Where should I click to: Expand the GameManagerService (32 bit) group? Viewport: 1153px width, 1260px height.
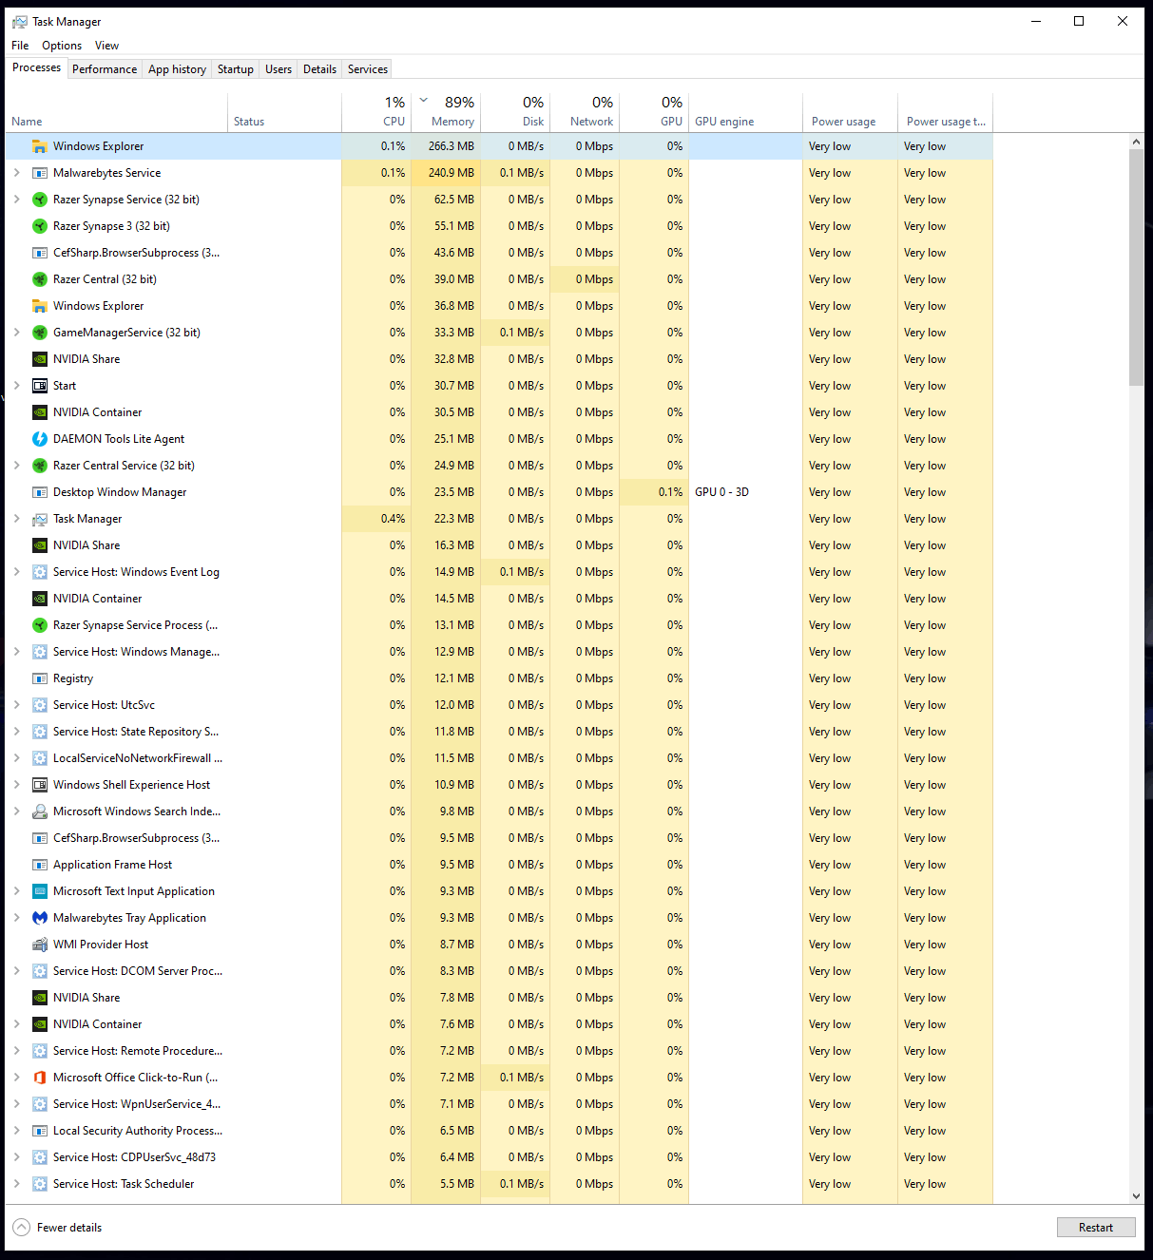(x=16, y=333)
